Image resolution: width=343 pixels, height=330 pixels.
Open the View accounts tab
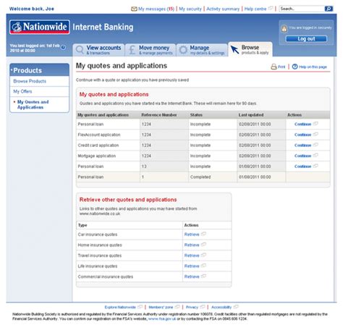(x=98, y=50)
